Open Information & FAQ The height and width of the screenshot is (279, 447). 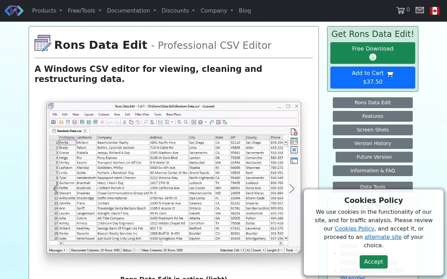[x=373, y=171]
